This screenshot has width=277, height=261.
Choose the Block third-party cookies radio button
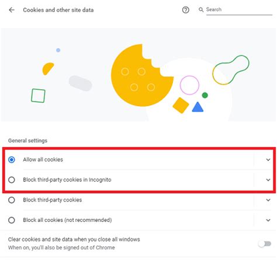click(x=12, y=200)
